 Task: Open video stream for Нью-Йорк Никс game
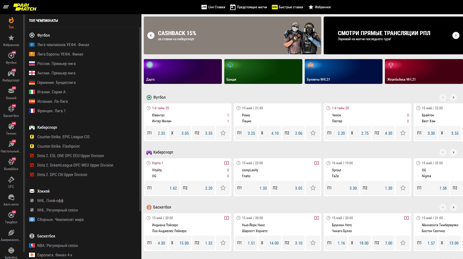click(x=317, y=218)
